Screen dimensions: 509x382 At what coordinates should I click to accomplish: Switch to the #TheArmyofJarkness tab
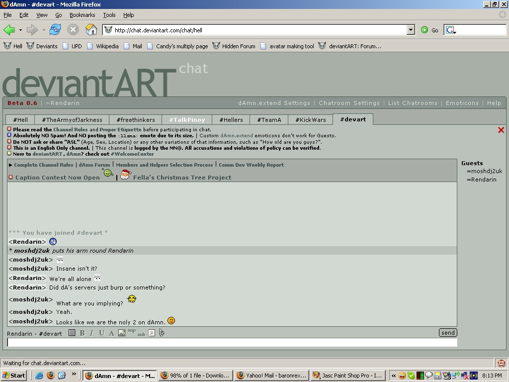pos(72,120)
